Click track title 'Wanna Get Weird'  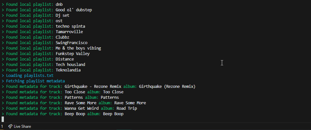point(82,108)
